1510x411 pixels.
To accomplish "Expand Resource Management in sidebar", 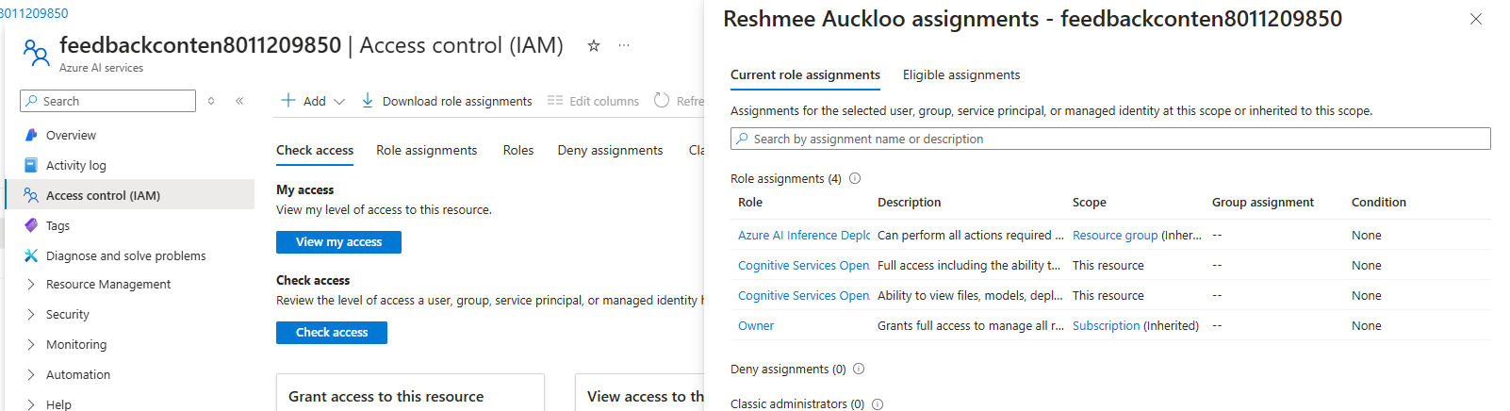I will [31, 284].
